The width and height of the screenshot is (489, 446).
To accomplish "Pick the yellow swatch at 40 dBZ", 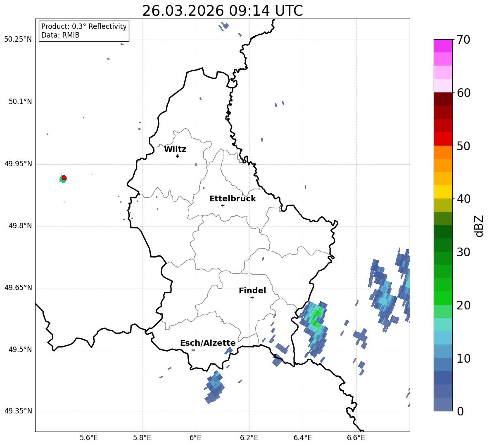I will (x=443, y=192).
